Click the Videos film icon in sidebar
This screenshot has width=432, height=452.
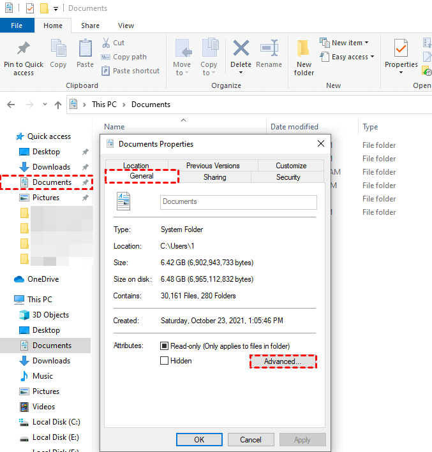(24, 407)
